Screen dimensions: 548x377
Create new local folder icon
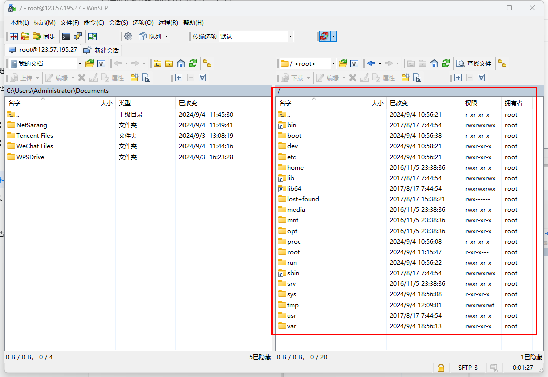135,78
